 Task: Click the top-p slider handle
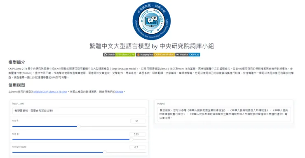pos(131,139)
